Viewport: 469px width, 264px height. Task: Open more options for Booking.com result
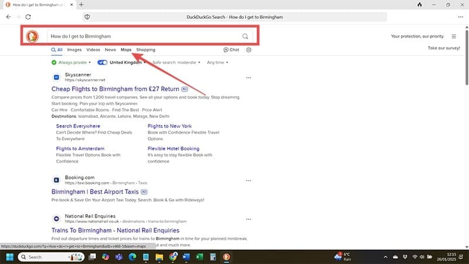click(248, 180)
